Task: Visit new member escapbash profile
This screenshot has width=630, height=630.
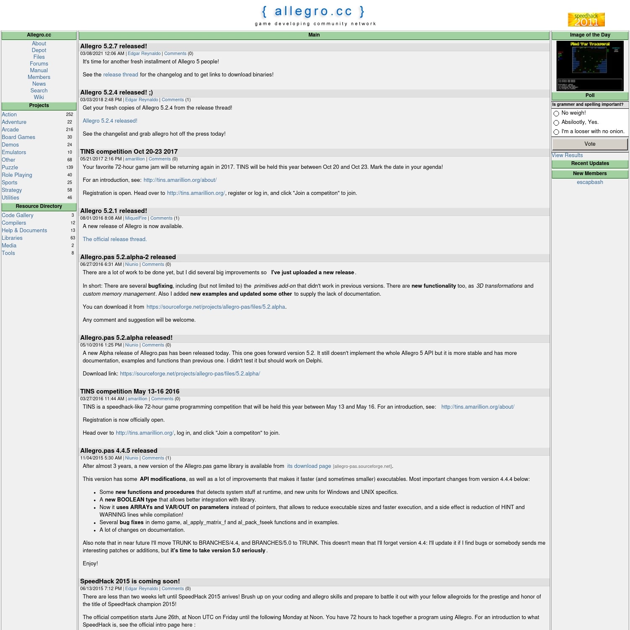Action: coord(590,182)
